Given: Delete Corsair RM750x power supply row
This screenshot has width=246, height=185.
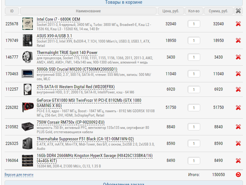Looking at the screenshot, I should coord(238,127).
